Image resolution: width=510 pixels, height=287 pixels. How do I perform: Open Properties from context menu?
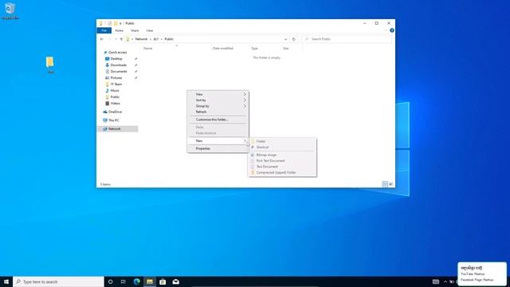(218, 148)
